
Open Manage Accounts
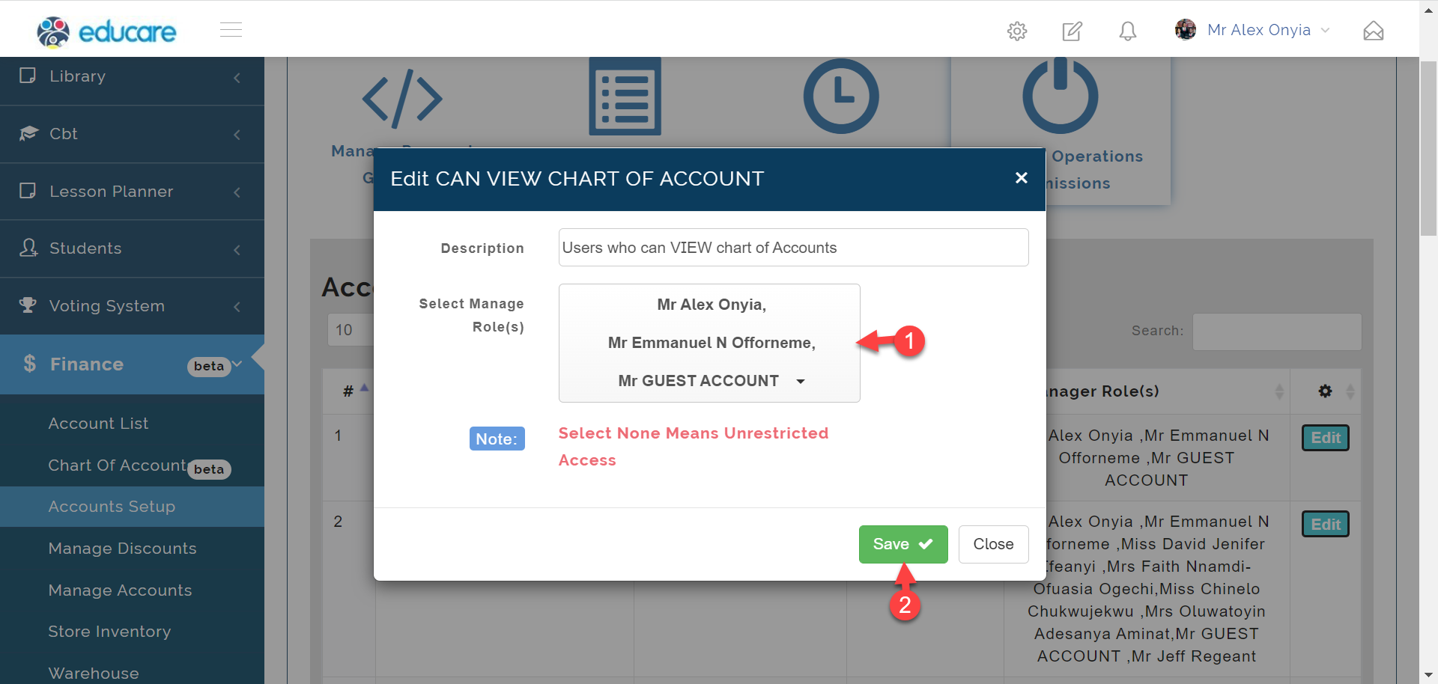120,590
